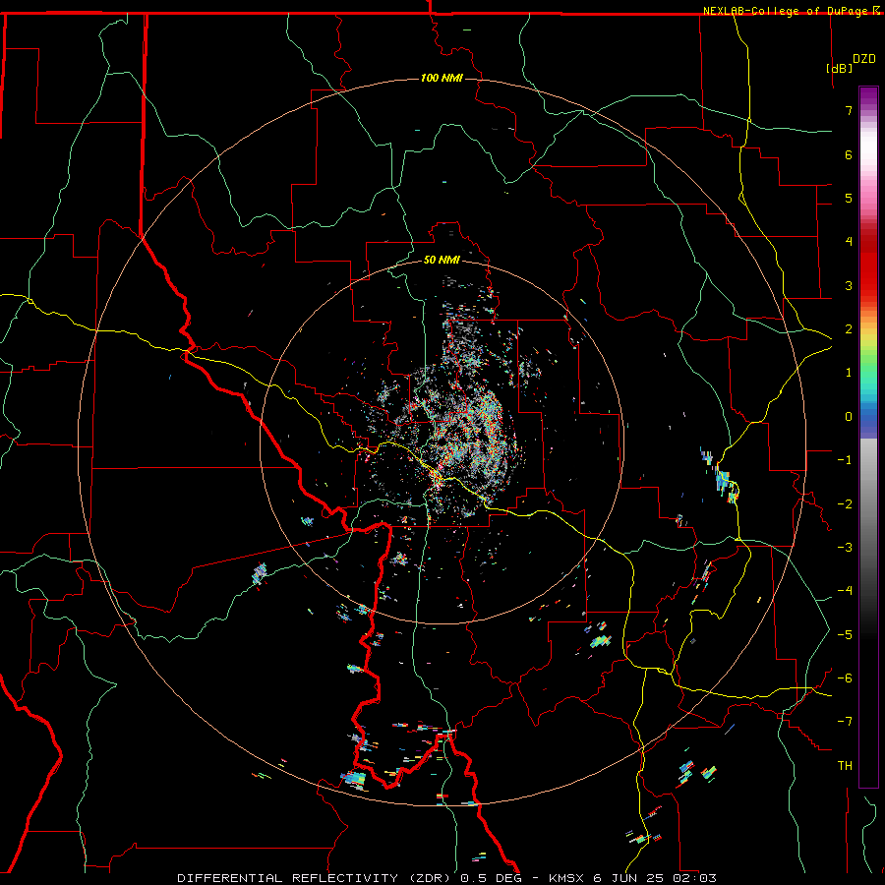Click the -3 value on the color scale
The height and width of the screenshot is (885, 885).
point(845,548)
